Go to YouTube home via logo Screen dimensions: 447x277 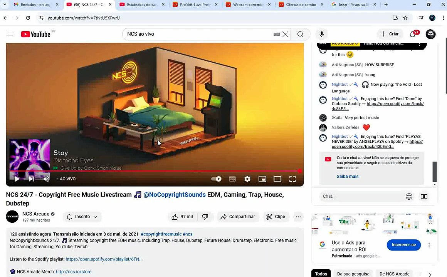[x=35, y=34]
